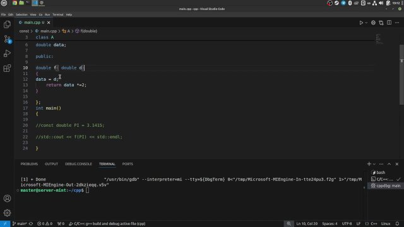Screen dimensions: 404x227
Task: Launch Chrome from the taskbar
Action: [15, 3]
